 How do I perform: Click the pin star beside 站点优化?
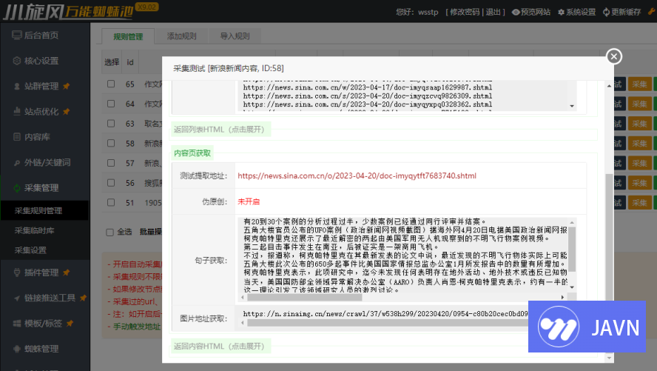66,112
